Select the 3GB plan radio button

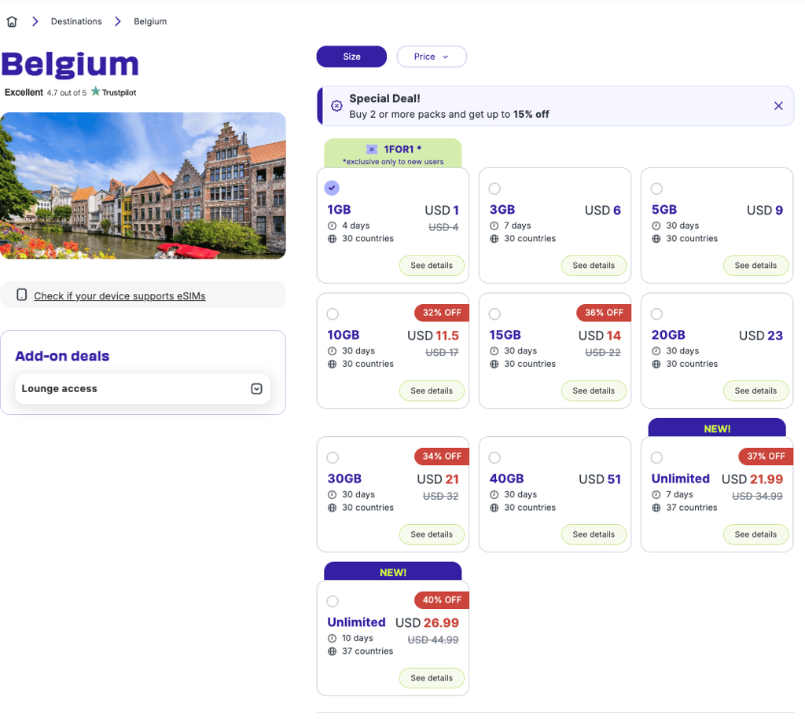494,189
